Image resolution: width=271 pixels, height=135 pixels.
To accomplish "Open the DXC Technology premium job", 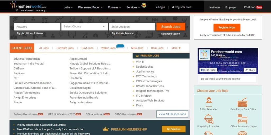I will tap(146, 76).
